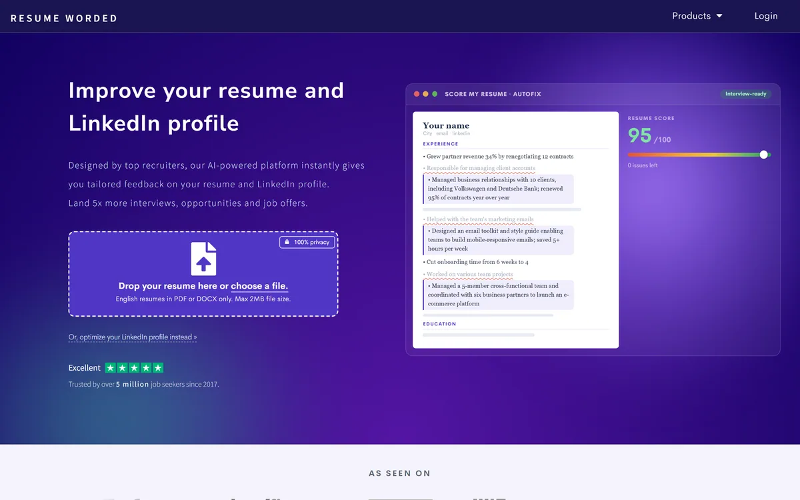Click 'English resumes in PDF or DOCX' note
Viewport: 800px width, 500px height.
203,299
